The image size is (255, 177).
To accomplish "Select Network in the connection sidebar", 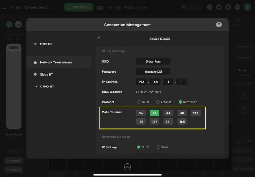I will coord(59,44).
